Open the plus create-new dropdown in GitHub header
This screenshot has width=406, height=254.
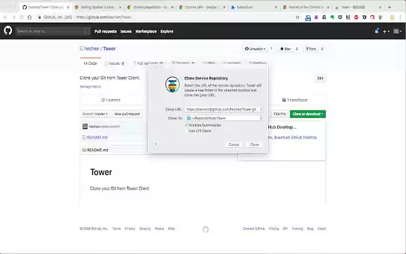pos(386,31)
